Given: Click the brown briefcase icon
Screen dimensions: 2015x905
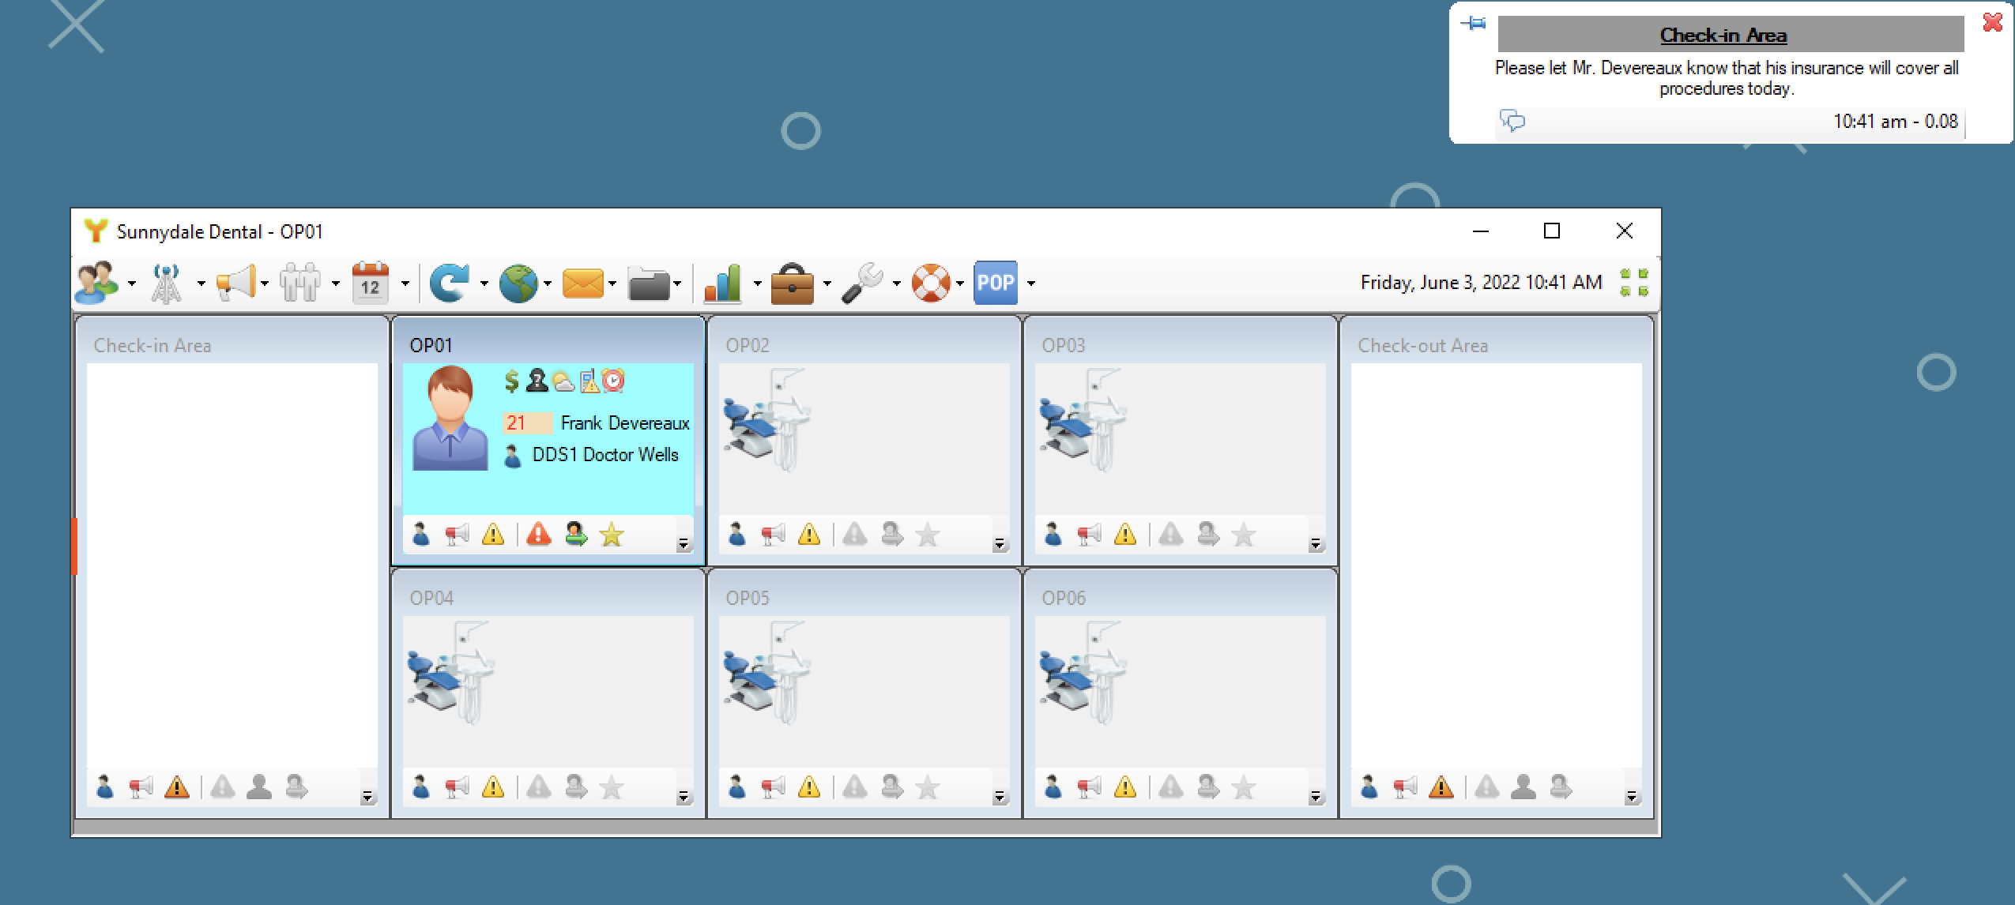Looking at the screenshot, I should pyautogui.click(x=792, y=283).
